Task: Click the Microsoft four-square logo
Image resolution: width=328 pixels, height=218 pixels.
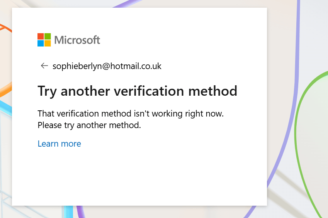Action: coord(44,40)
